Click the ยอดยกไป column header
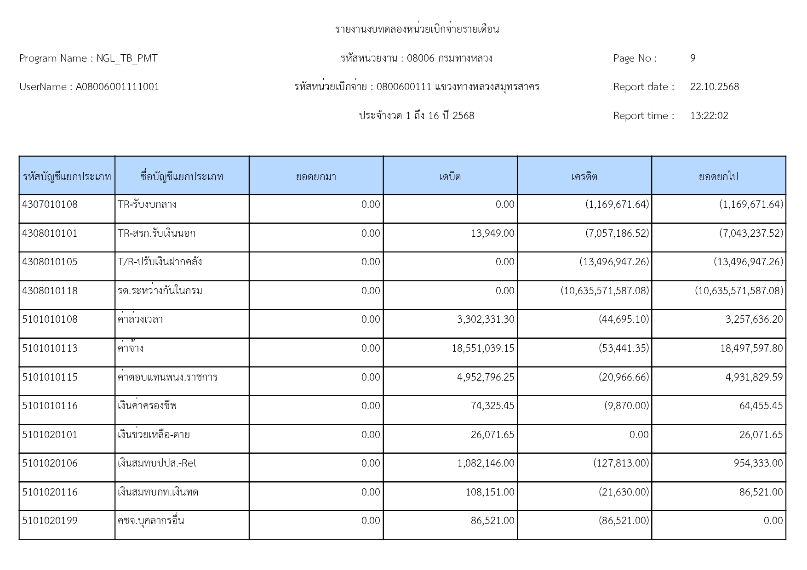 718,177
